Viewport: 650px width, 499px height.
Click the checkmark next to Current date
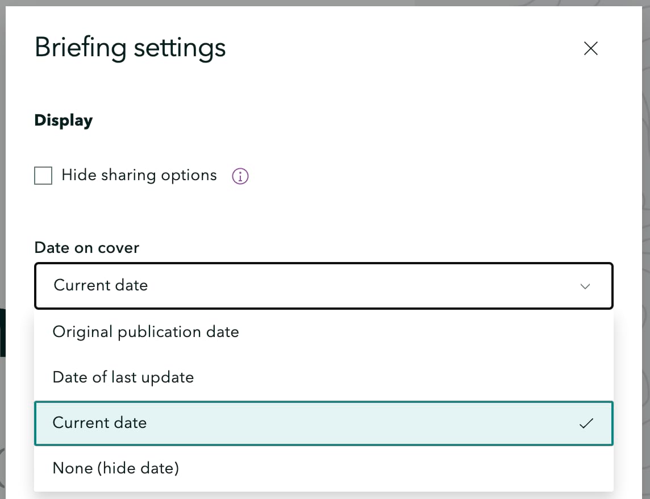coord(586,423)
